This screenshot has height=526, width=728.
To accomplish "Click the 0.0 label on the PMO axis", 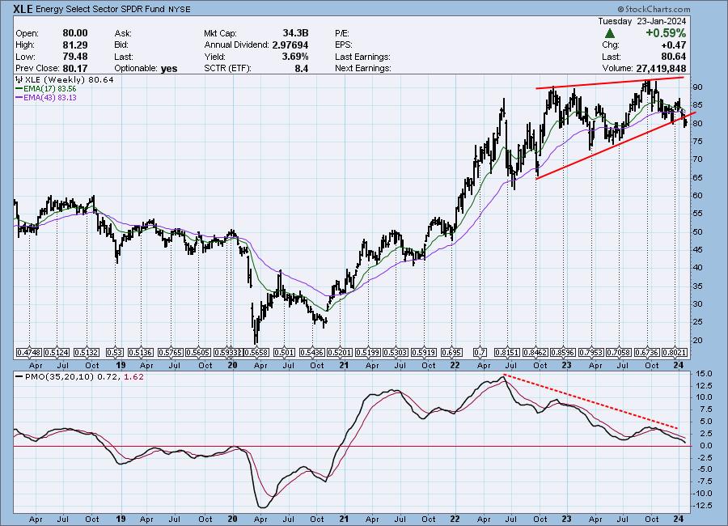I will point(707,446).
